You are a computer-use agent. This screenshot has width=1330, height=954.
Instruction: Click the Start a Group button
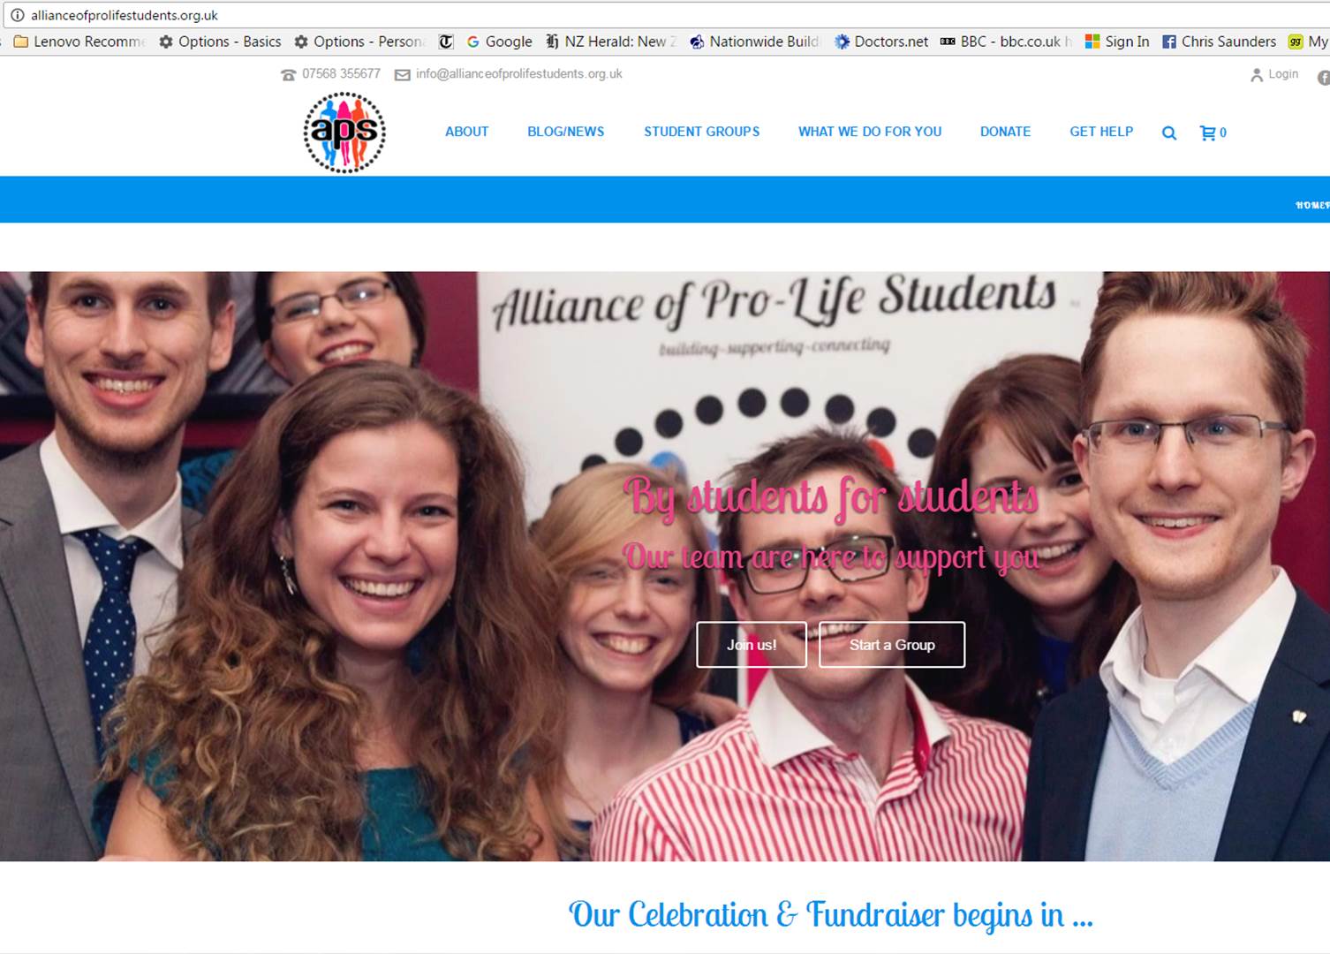pos(892,645)
